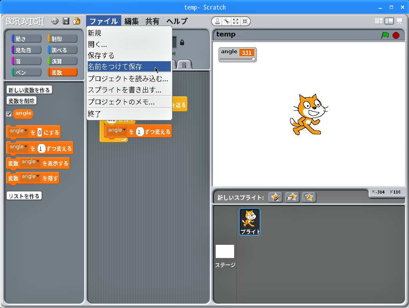Choose 名前をつけて保存 menu entry

point(129,67)
